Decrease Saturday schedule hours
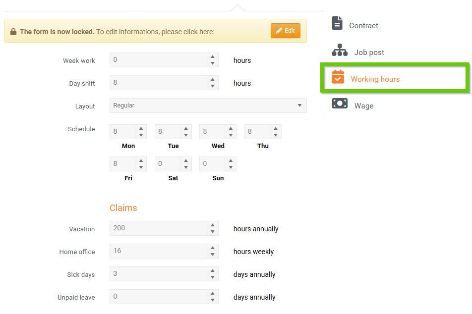Viewport: 472px width, 314px height. (x=186, y=167)
